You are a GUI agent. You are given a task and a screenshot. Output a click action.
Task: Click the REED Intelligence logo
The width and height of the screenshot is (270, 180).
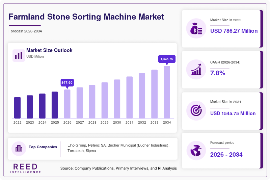pyautogui.click(x=25, y=169)
